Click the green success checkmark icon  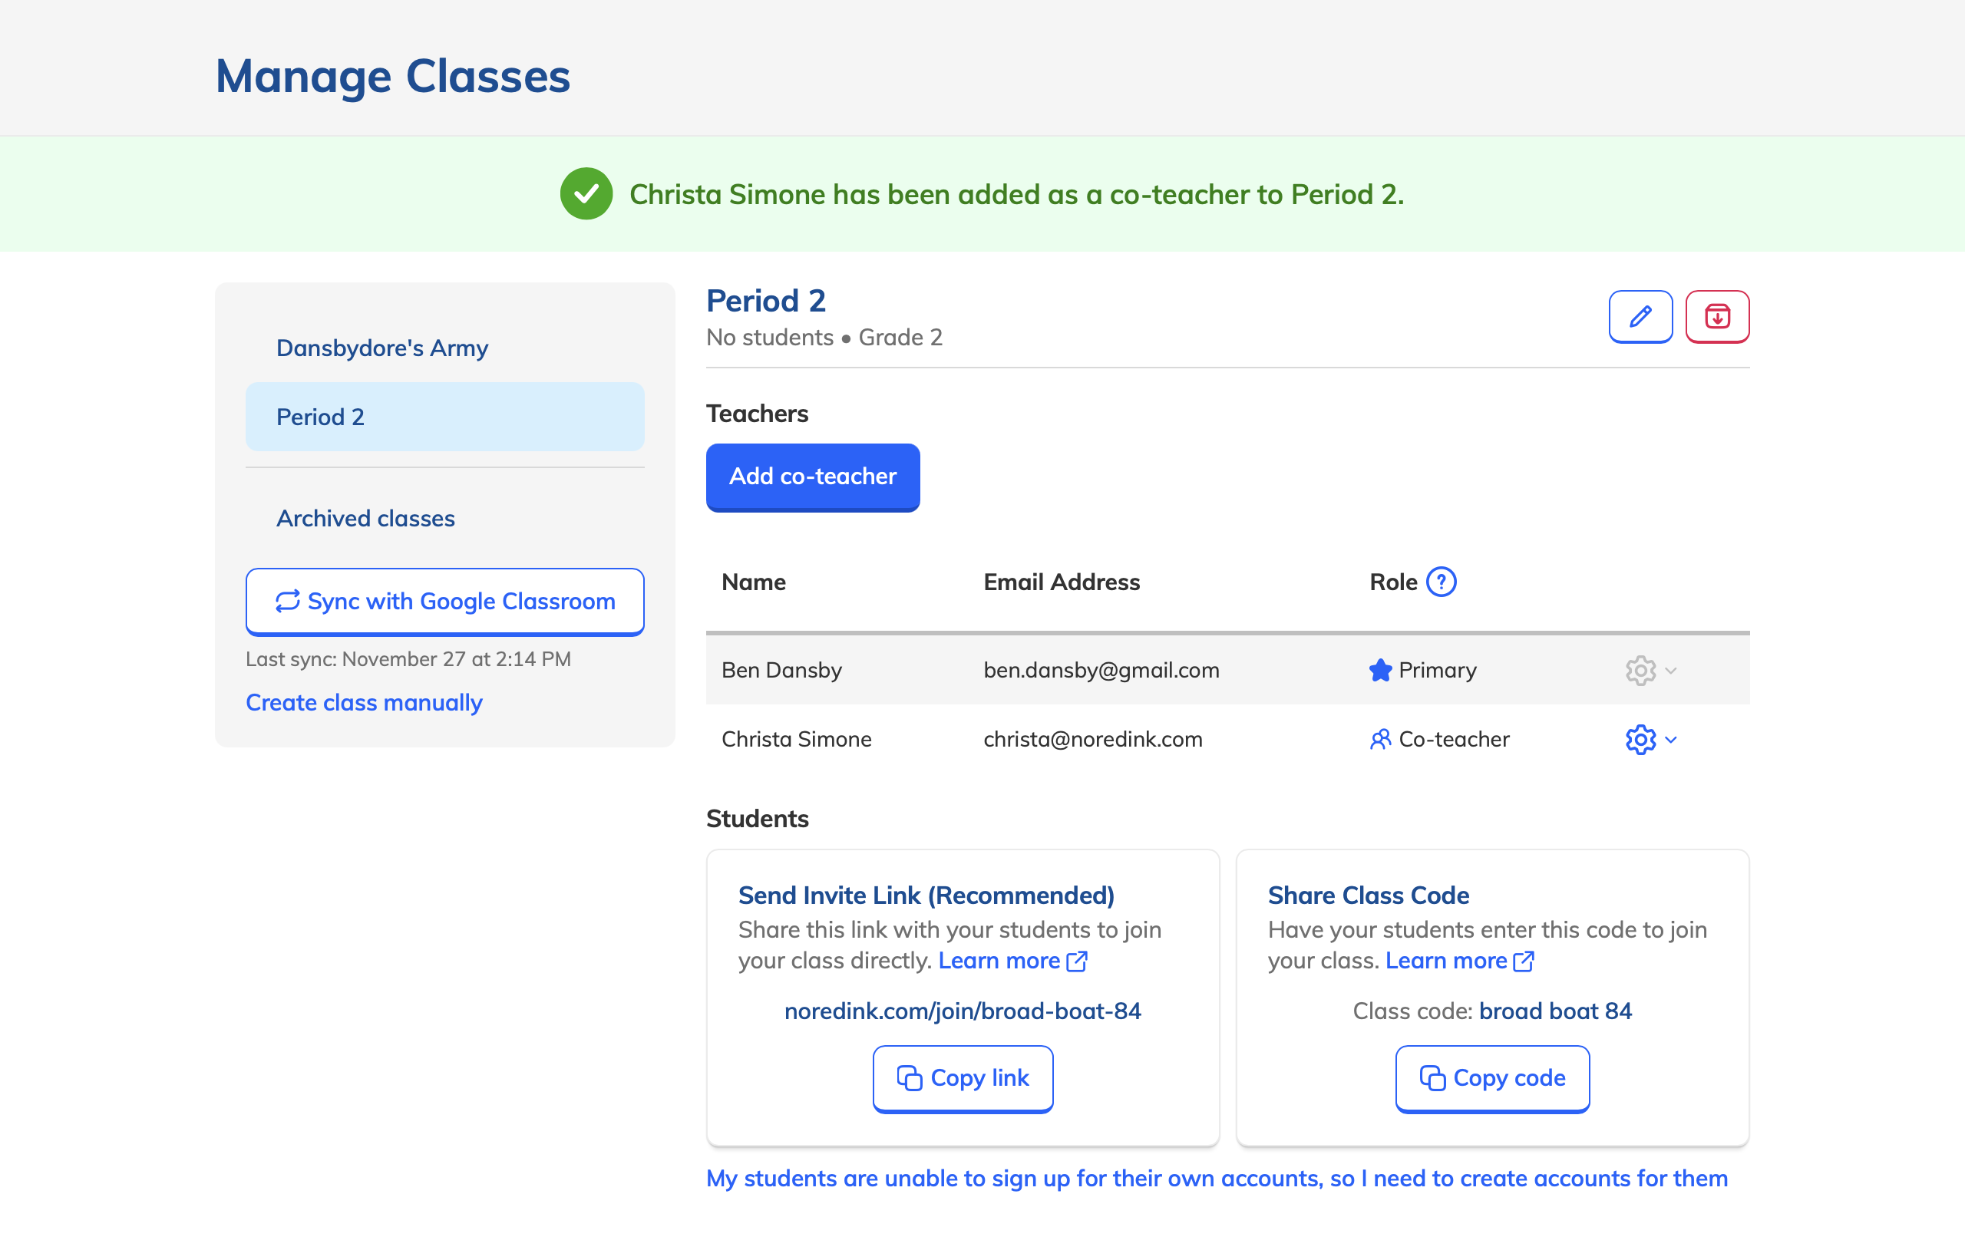click(586, 194)
